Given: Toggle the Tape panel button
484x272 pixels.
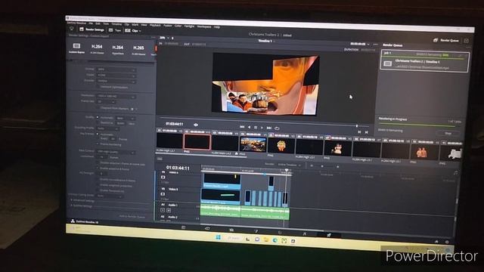Looking at the screenshot, I should [114, 30].
